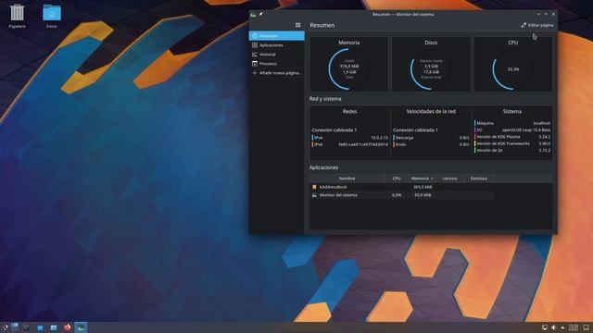The image size is (593, 333).
Task: Click the Descarga speed row
Action: pos(431,138)
